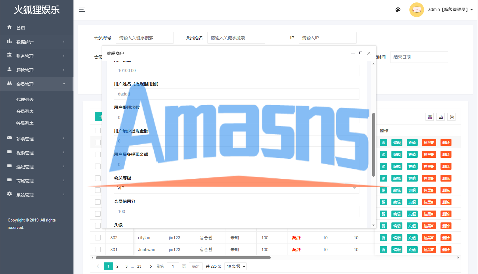Image resolution: width=478 pixels, height=274 pixels.
Task: Tick the checkbox for row 301
Action: 98,250
